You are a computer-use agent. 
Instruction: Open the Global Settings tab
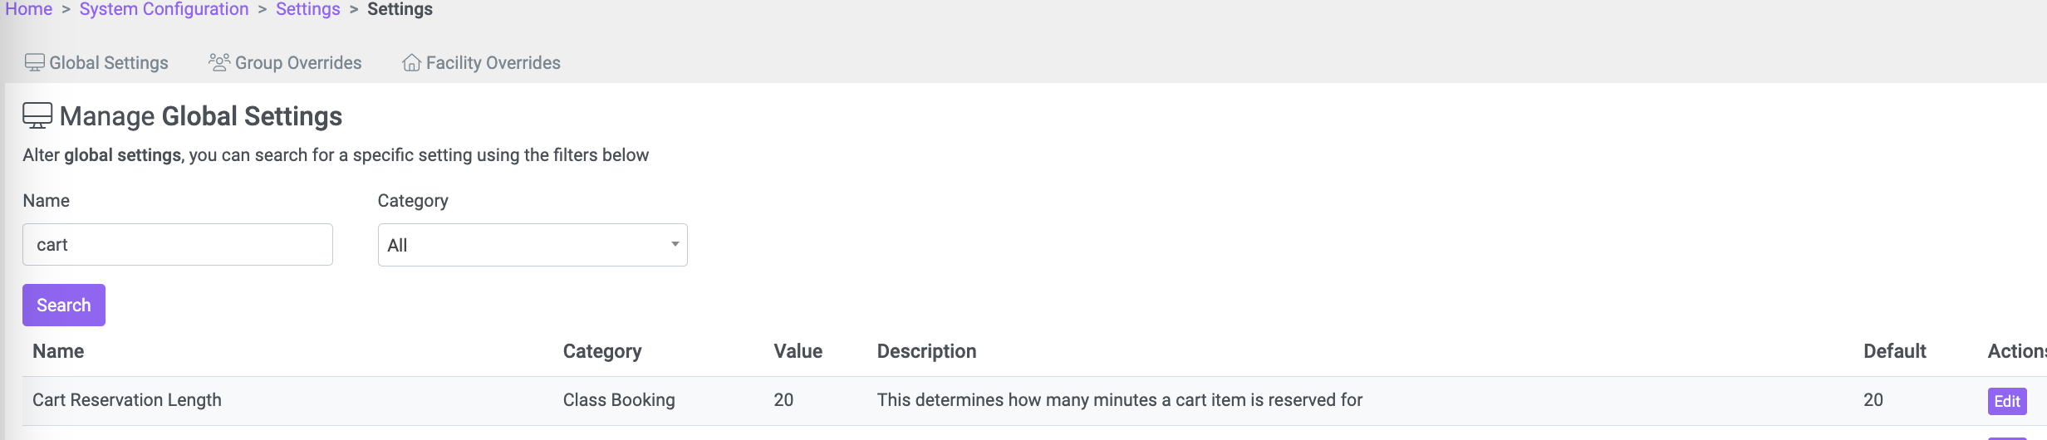click(x=96, y=63)
